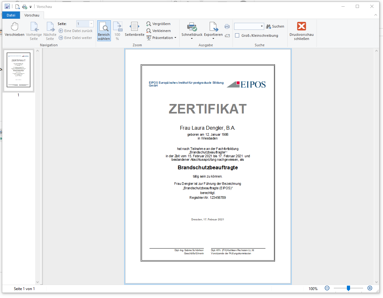Click Eine Datei zurück

click(76, 31)
